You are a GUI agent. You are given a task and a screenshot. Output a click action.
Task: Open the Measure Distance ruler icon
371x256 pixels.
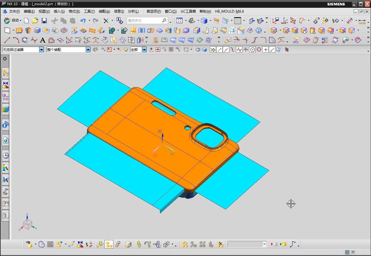click(x=362, y=21)
